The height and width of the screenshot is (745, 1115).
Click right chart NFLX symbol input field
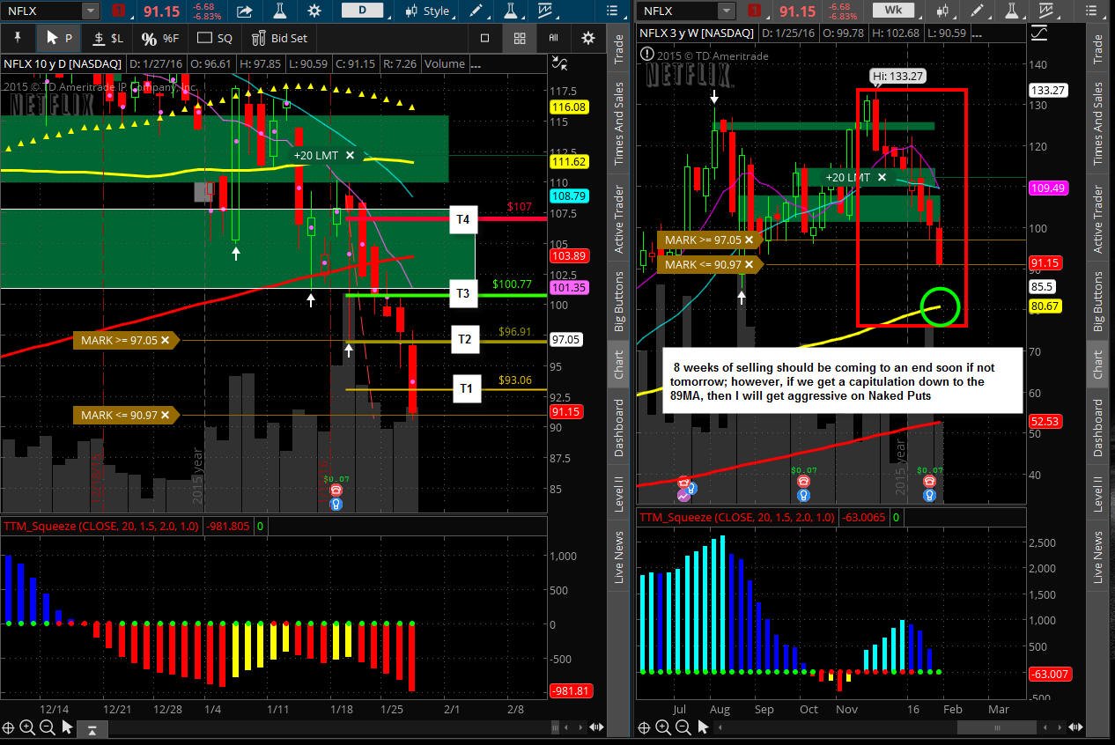coord(677,11)
